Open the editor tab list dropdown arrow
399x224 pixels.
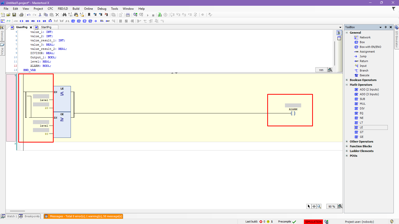tap(340, 27)
